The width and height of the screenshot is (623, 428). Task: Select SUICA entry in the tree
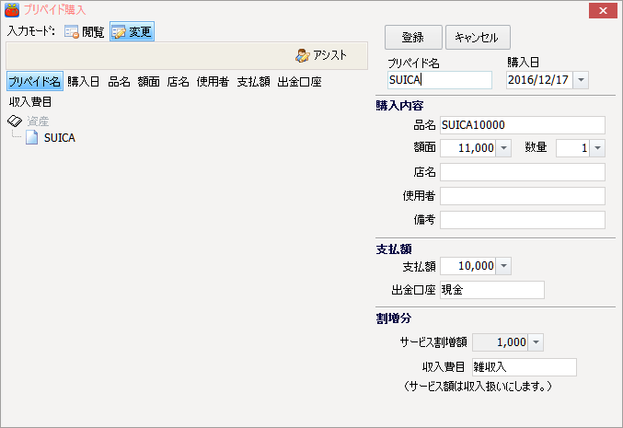60,137
